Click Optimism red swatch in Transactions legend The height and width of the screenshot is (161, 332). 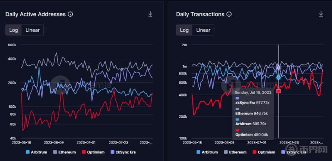pyautogui.click(x=254, y=152)
